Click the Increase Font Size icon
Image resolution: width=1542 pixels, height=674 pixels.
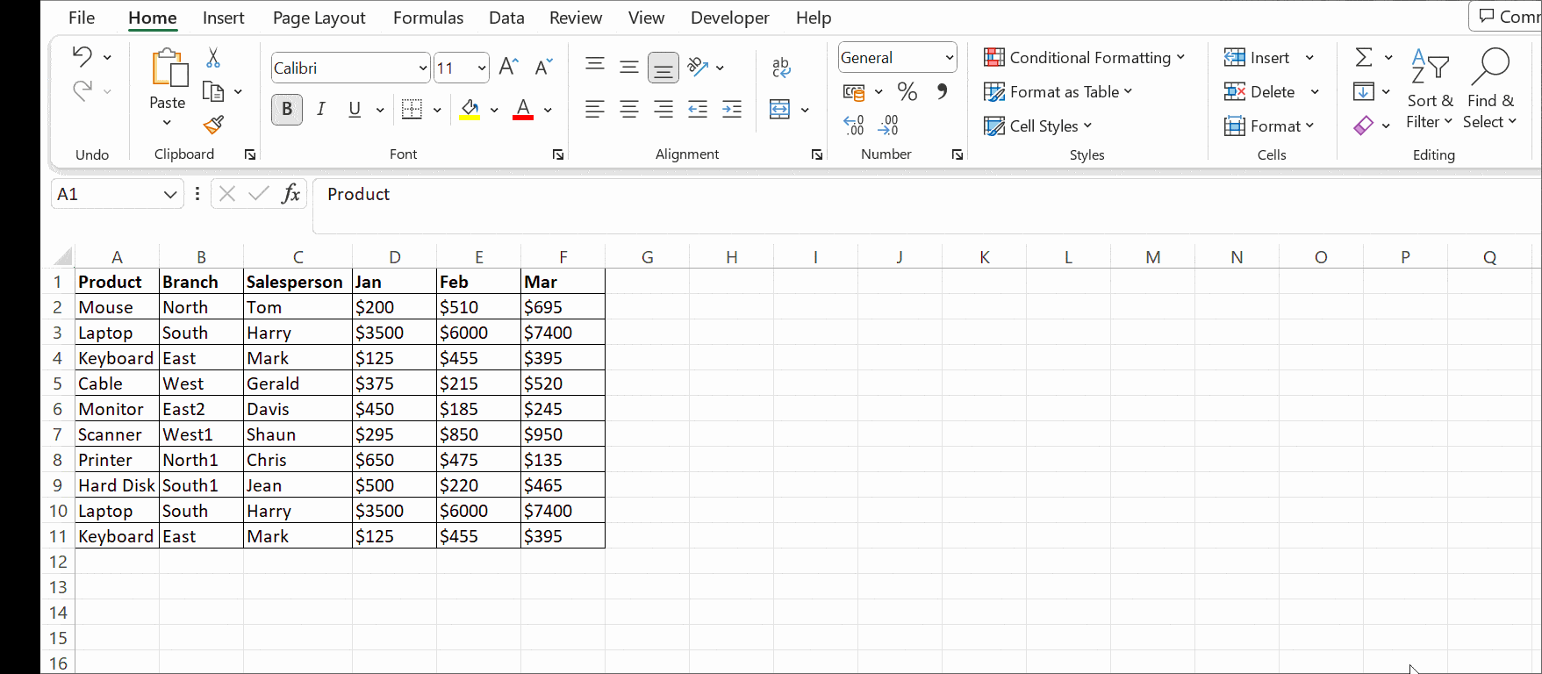tap(508, 68)
